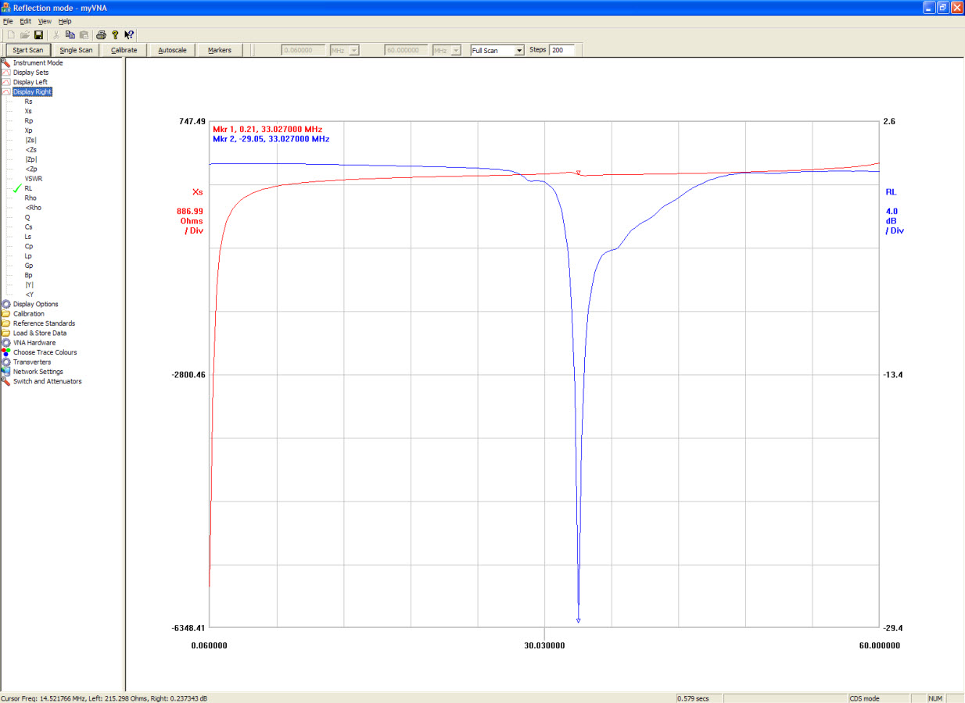This screenshot has width=965, height=703.
Task: Select the |Y| trace item
Action: click(29, 284)
